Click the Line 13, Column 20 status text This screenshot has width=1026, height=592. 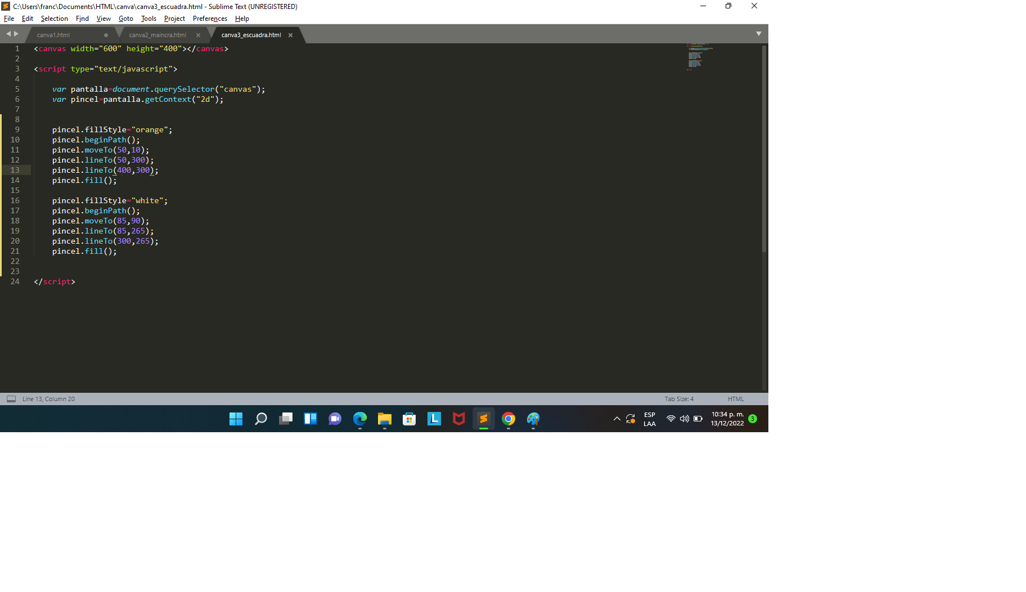48,399
